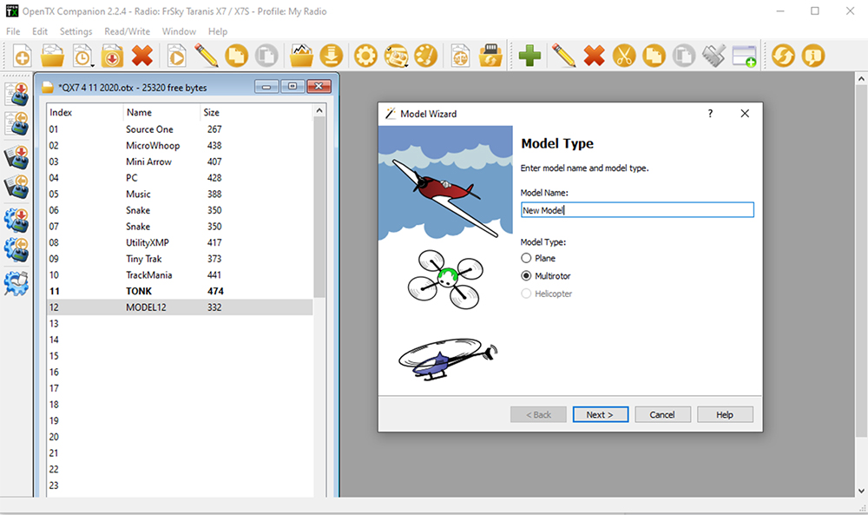Click the SD card synchronize folder icon
Image resolution: width=868 pixels, height=515 pixels.
[490, 56]
